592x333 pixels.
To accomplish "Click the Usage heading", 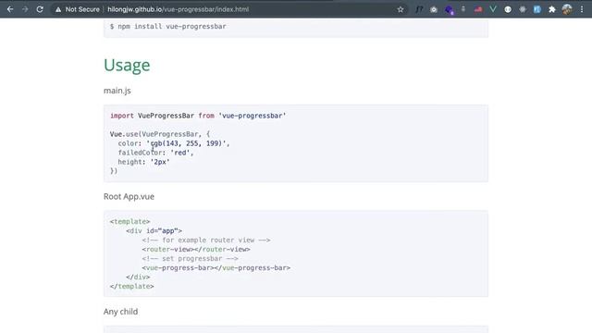I will tap(127, 65).
